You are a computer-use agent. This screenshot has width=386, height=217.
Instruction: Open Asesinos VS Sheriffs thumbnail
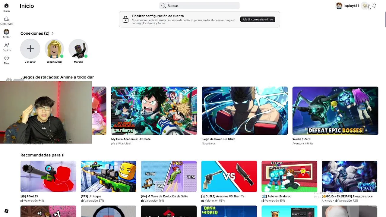229,176
